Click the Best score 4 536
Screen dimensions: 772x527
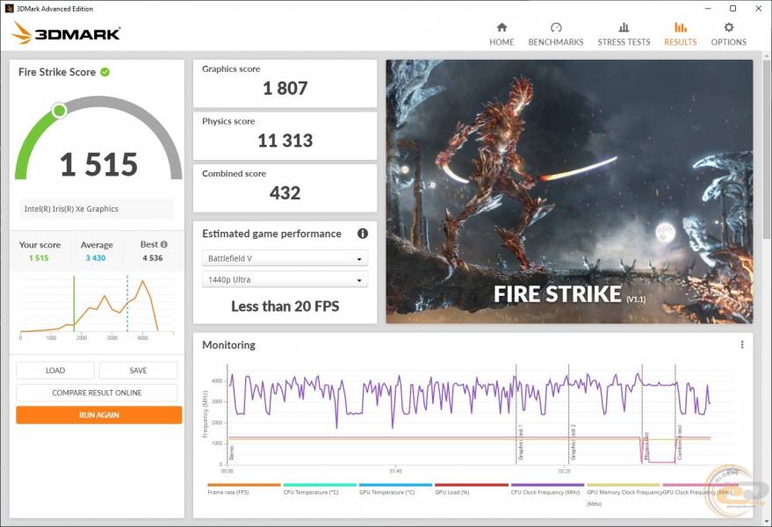(x=153, y=257)
